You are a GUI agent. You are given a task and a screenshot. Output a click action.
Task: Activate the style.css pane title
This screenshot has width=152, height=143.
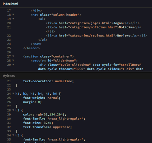[9, 76]
